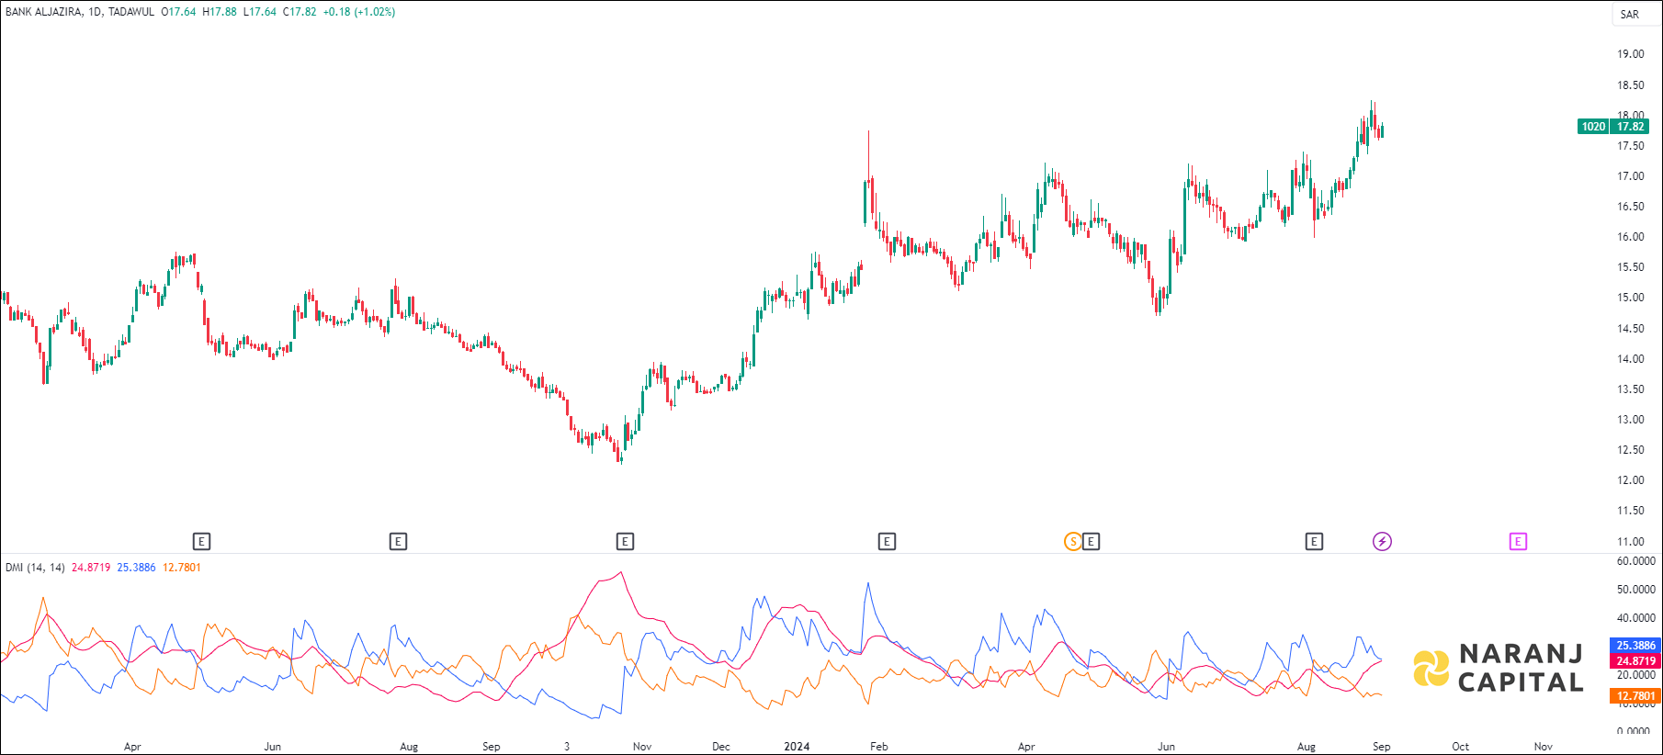Click the H17.88 high value
1663x755 pixels.
click(x=220, y=12)
